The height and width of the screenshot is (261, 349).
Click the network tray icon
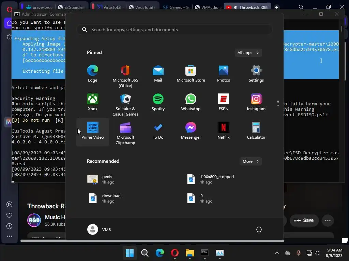[309, 253]
